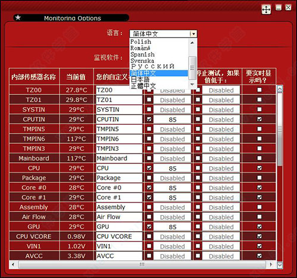Click the Mainboard custom name field

(119, 158)
